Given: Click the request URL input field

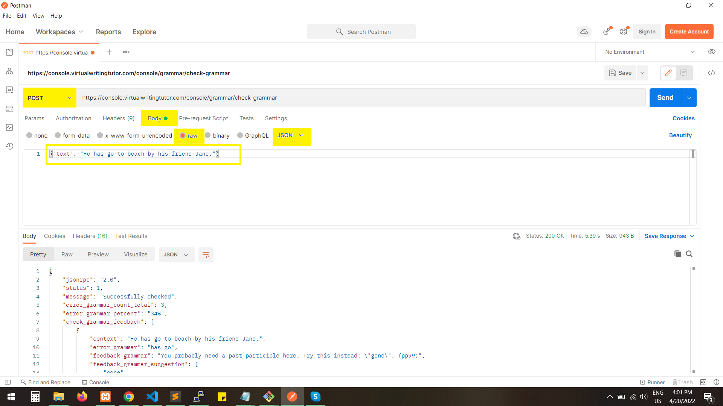Looking at the screenshot, I should 361,98.
